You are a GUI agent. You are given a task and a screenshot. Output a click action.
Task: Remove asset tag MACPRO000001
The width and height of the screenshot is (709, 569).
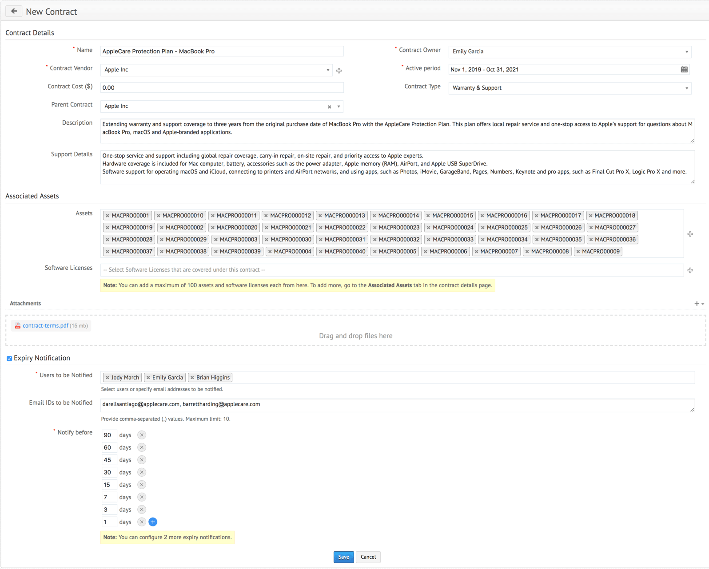[108, 216]
